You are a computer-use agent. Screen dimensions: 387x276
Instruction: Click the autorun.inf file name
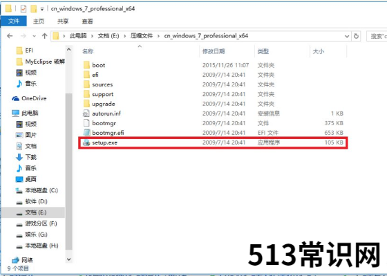[106, 113]
